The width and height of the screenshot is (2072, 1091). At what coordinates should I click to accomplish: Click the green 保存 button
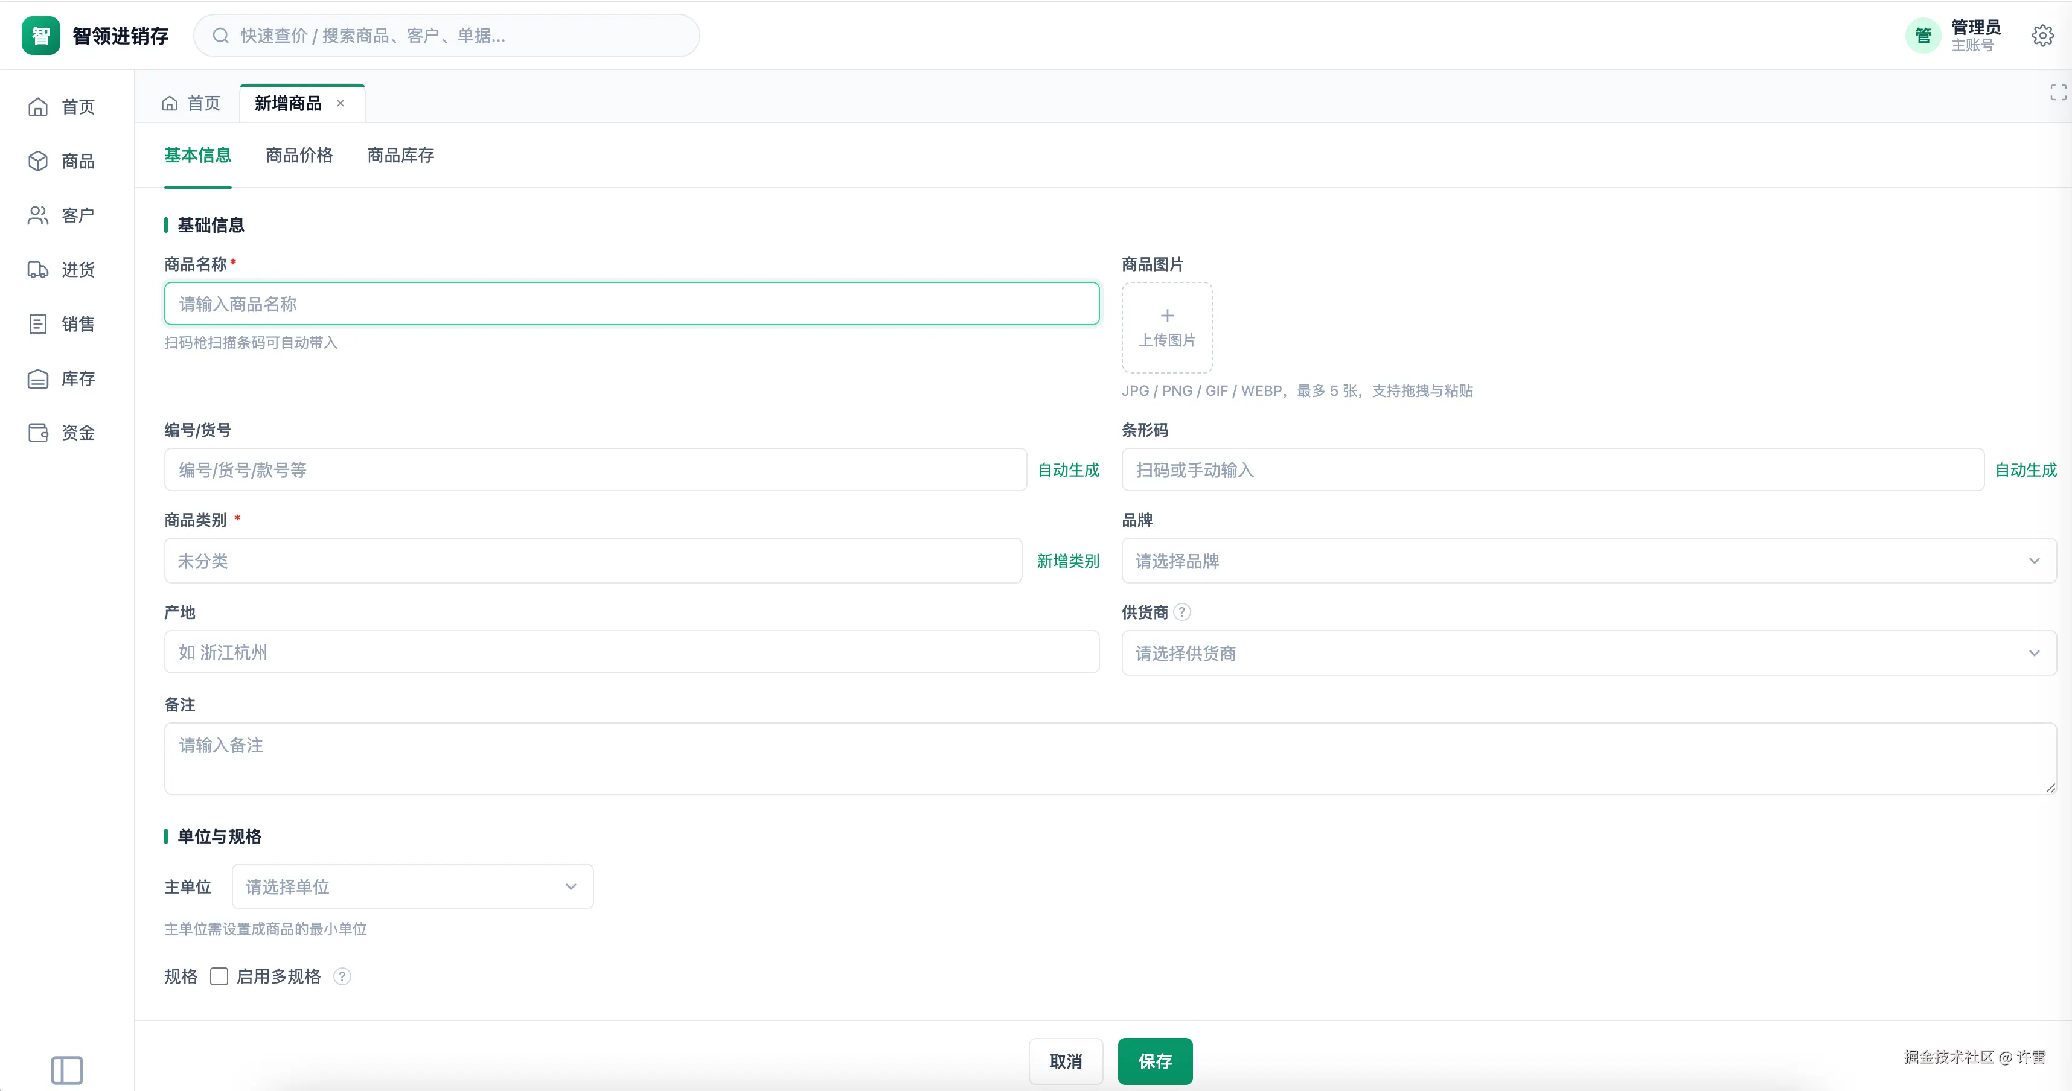click(1155, 1061)
